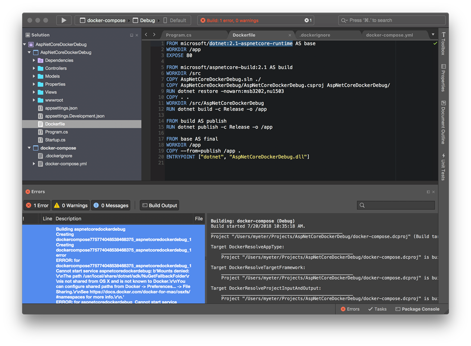The image size is (471, 346).
Task: Navigate forward with the right arrow
Action: [x=154, y=35]
